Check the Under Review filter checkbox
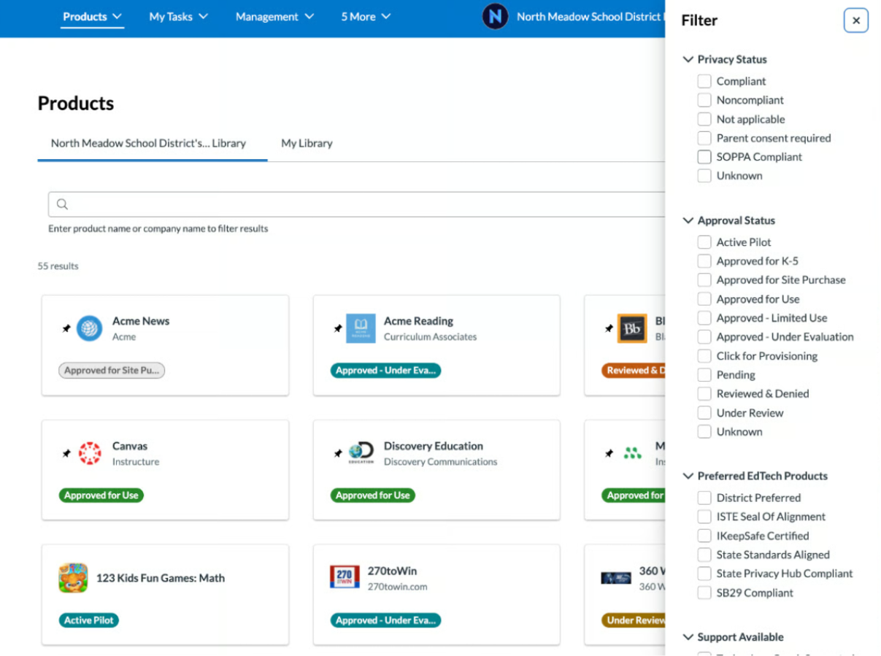 (704, 413)
